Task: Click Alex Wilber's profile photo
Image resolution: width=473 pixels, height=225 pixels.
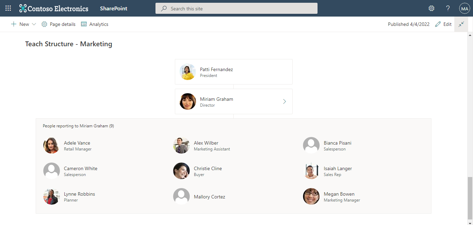Action: [181, 145]
